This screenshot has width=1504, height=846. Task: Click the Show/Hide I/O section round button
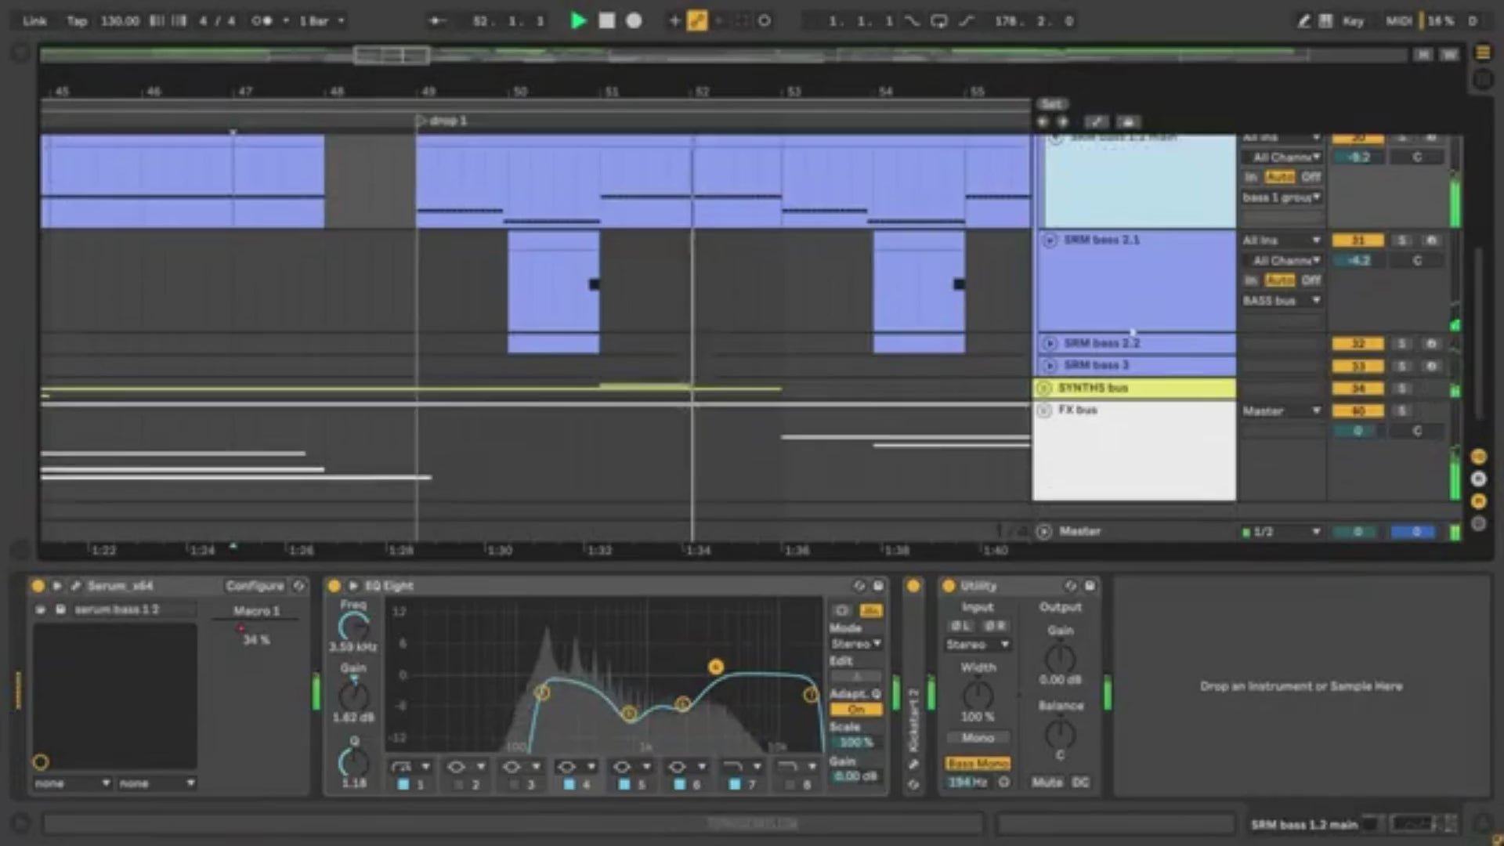[x=1478, y=456]
